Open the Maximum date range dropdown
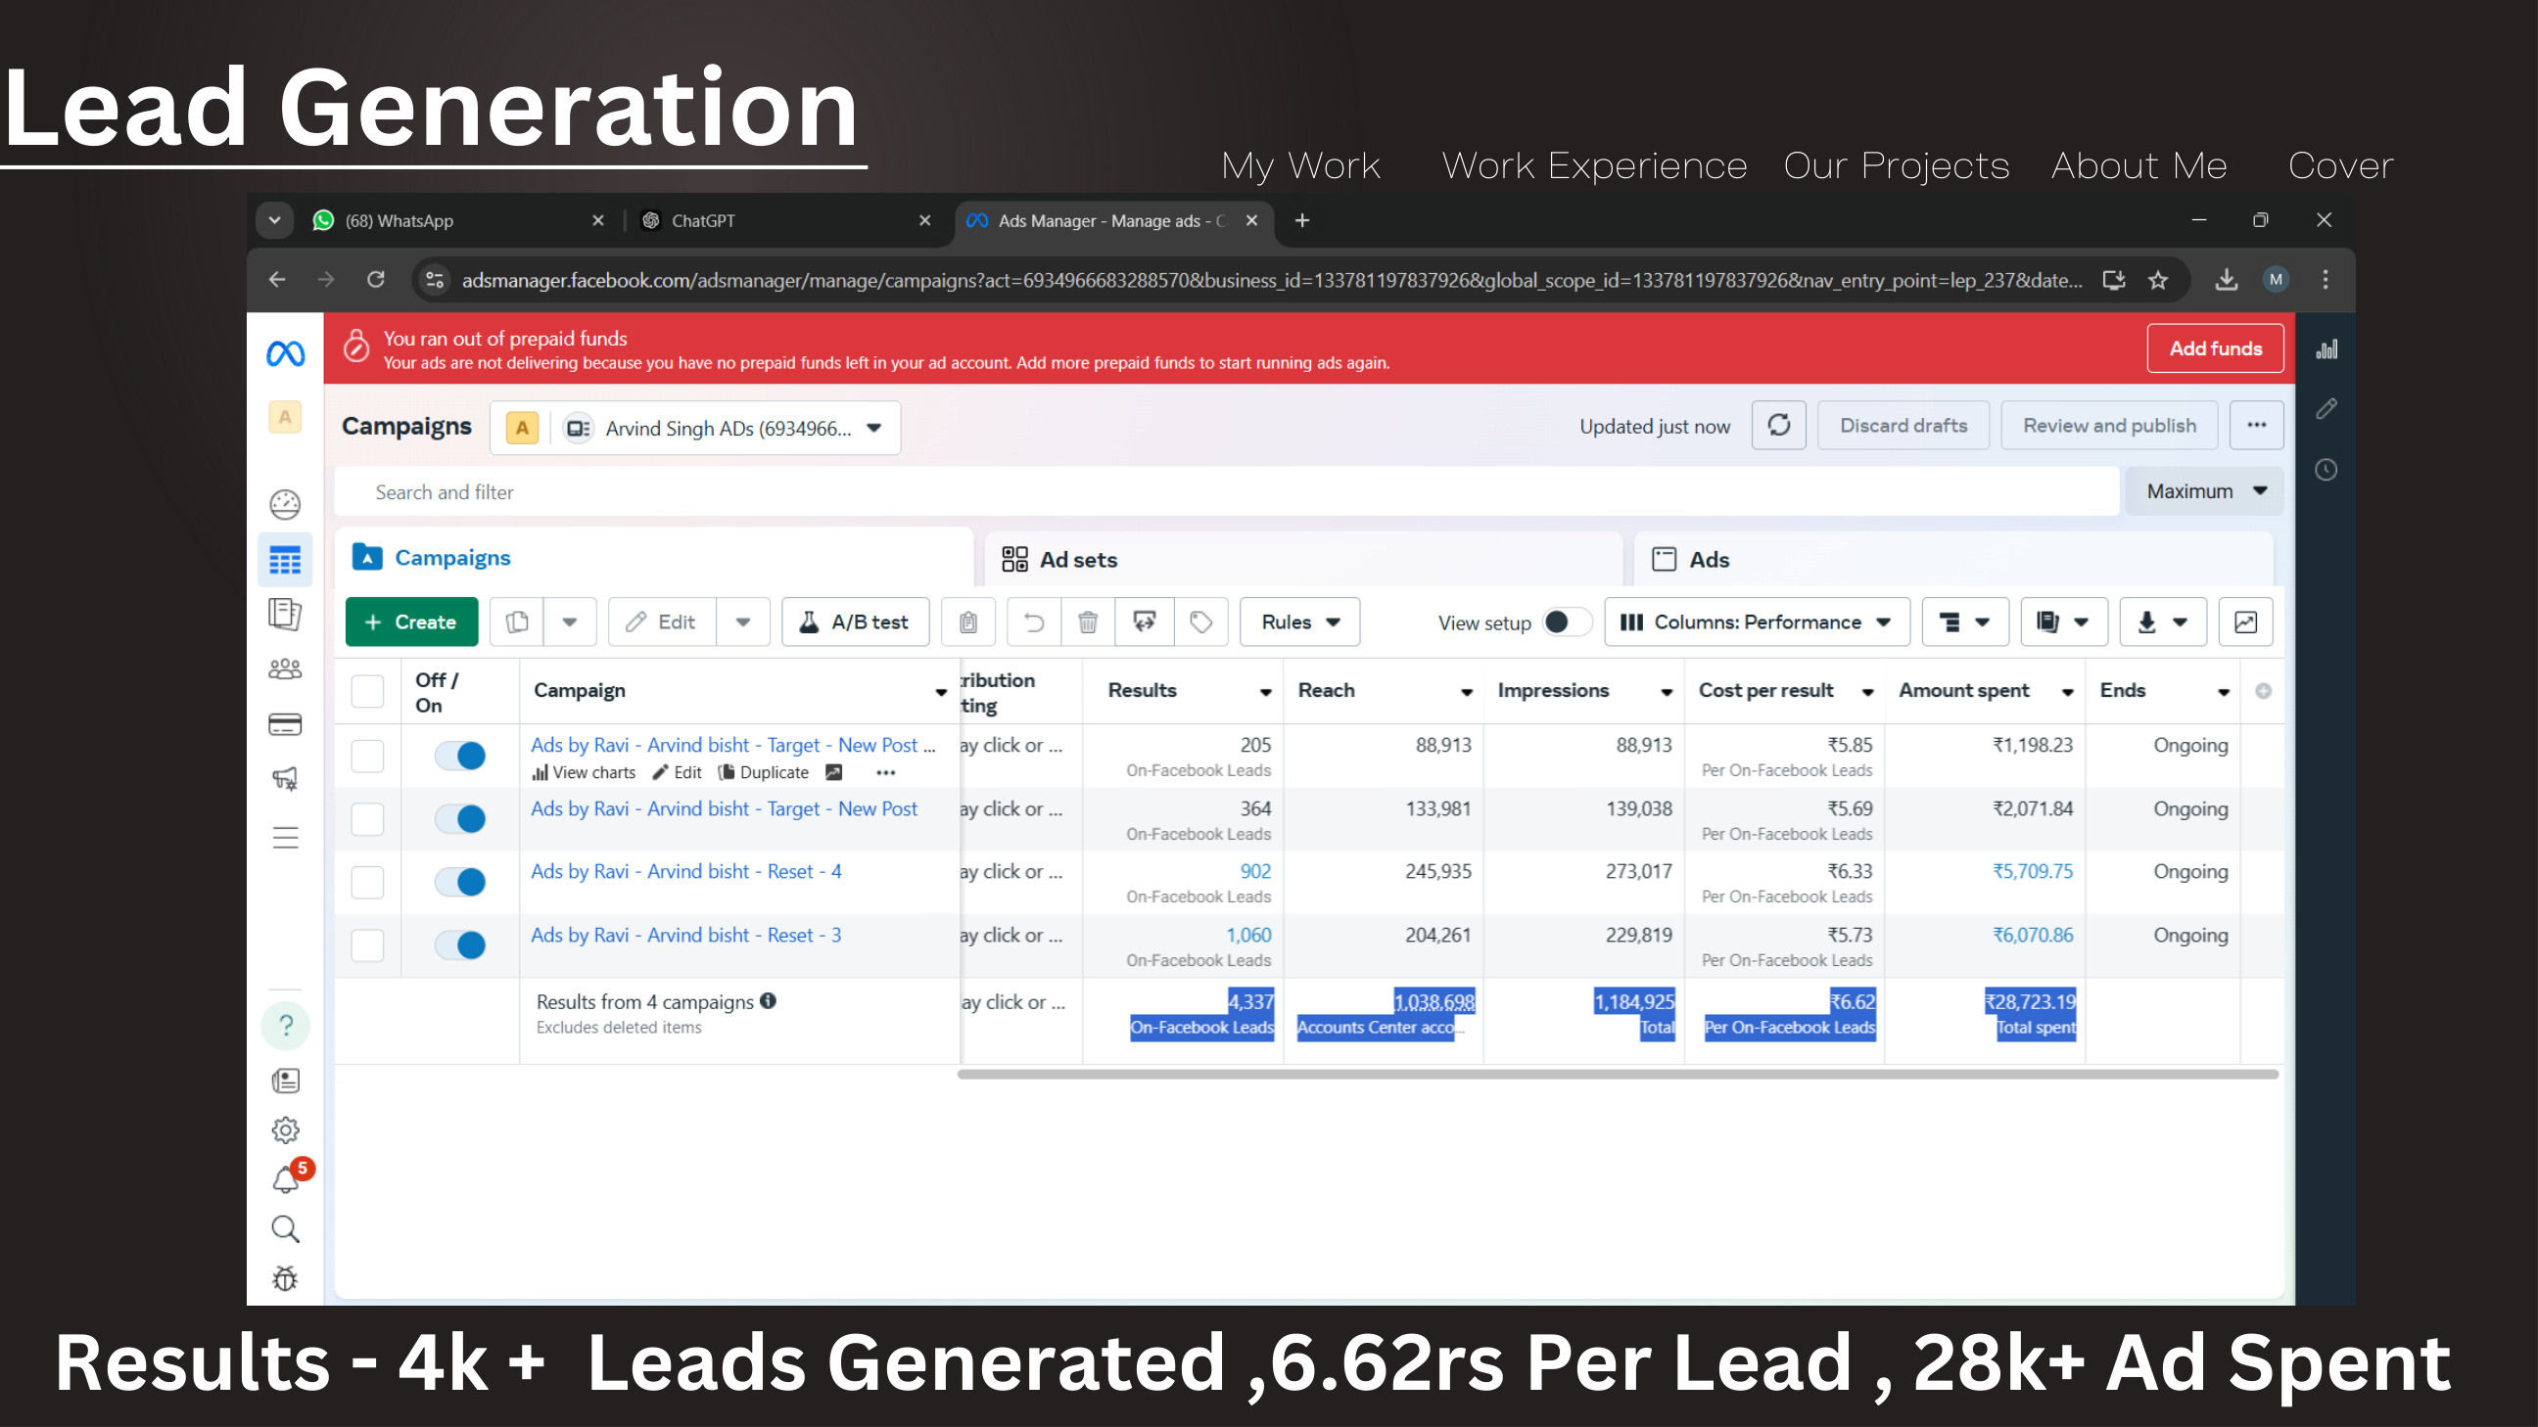2538x1427 pixels. pos(2203,490)
